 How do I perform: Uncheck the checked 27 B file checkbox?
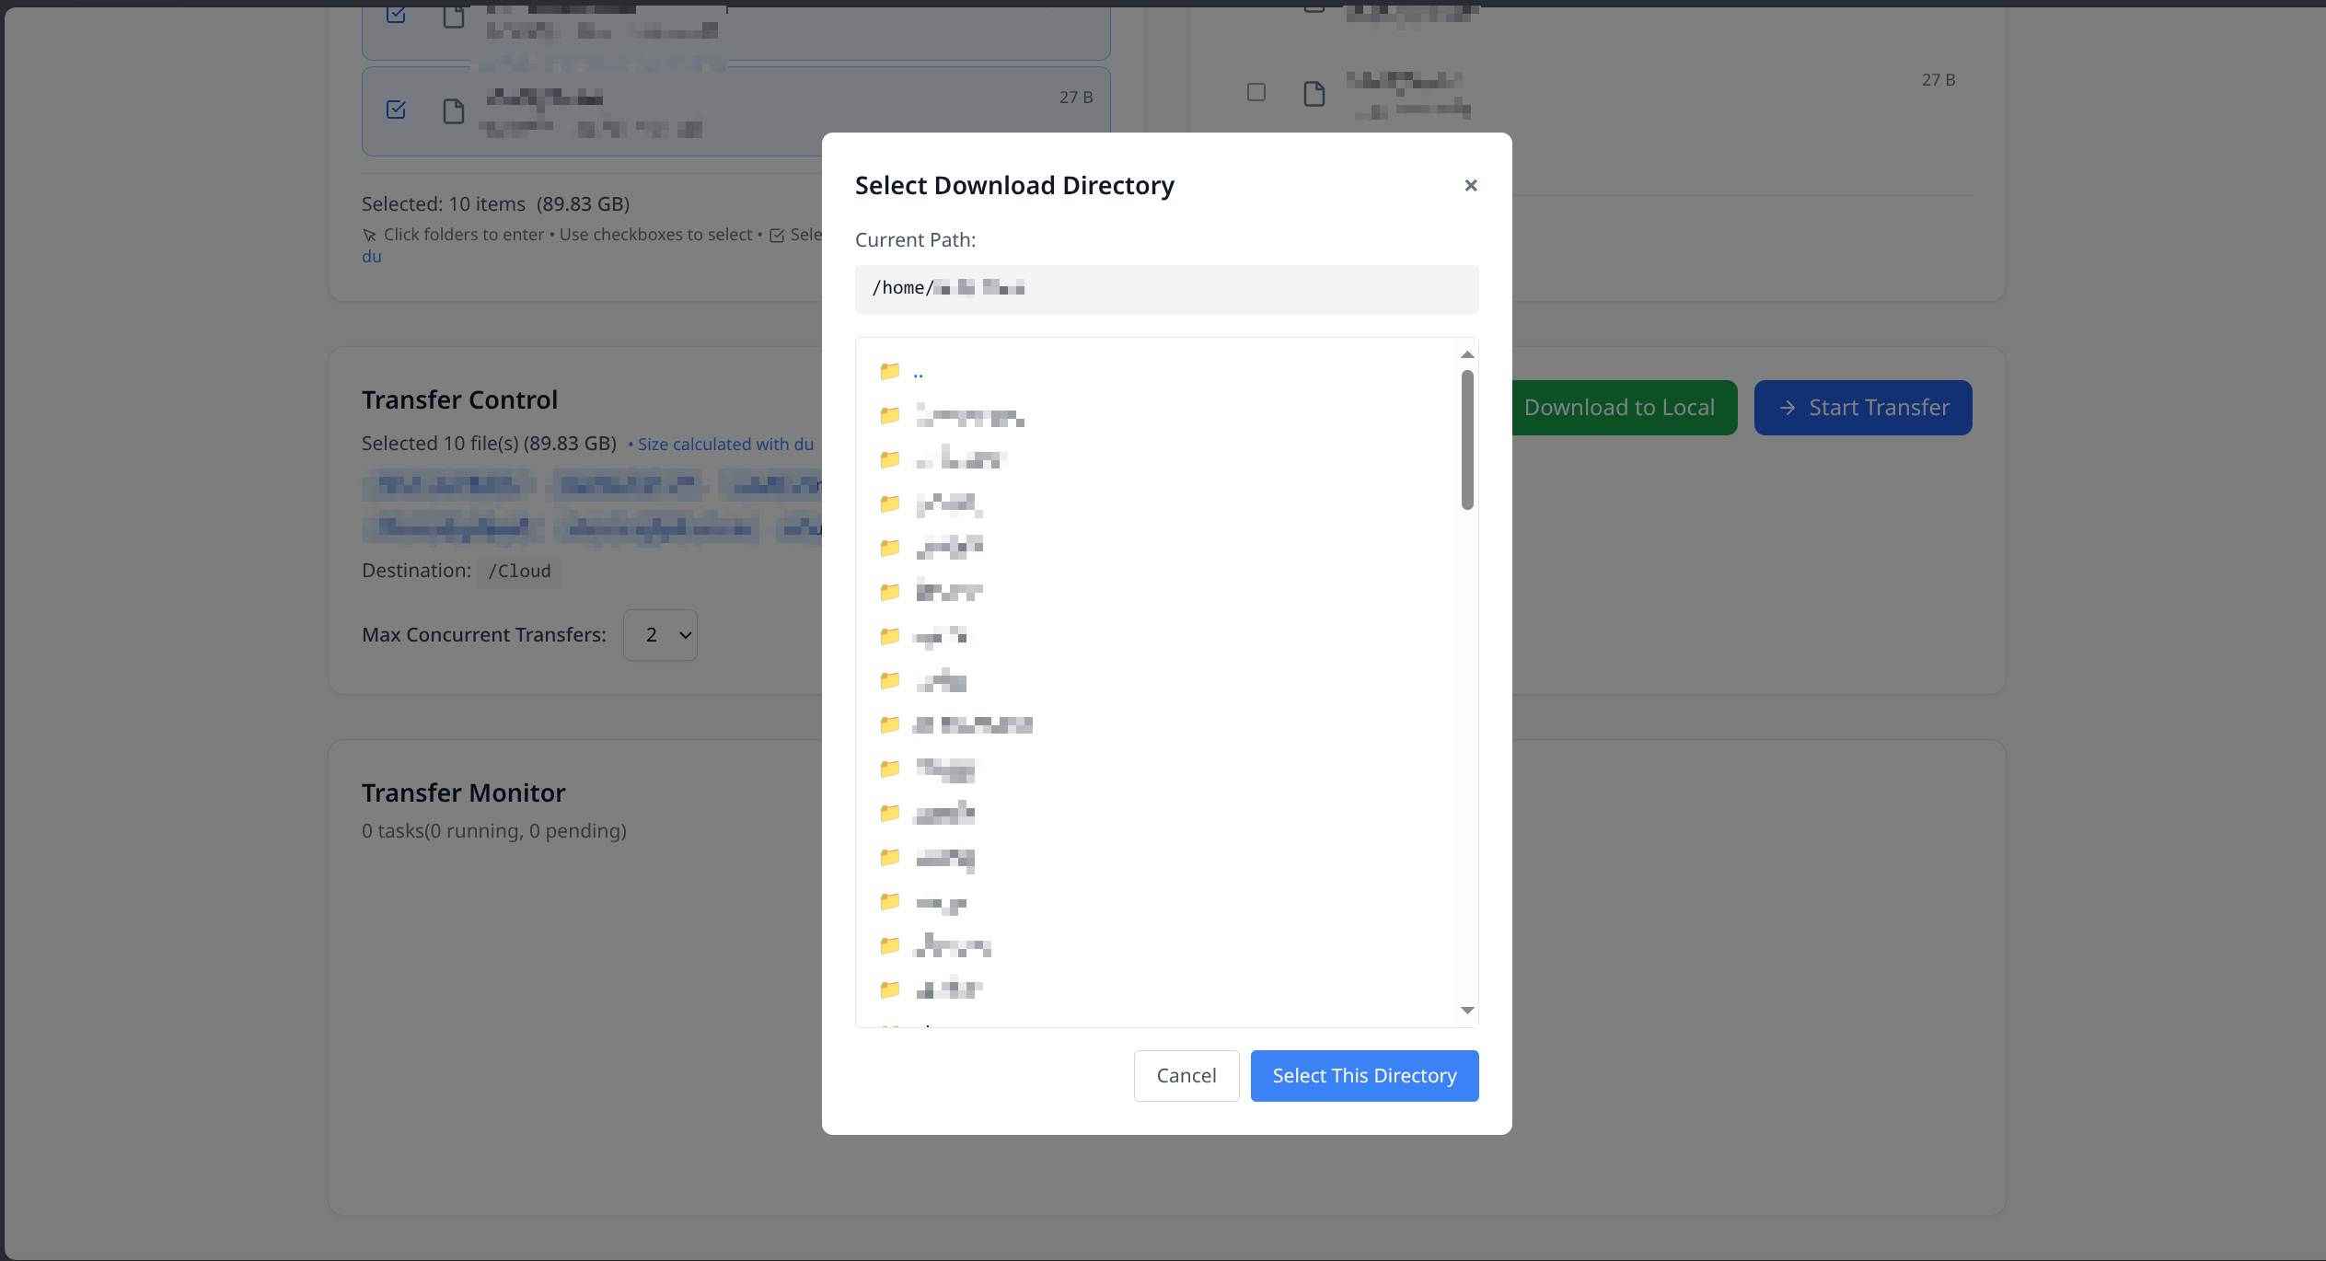click(x=396, y=110)
